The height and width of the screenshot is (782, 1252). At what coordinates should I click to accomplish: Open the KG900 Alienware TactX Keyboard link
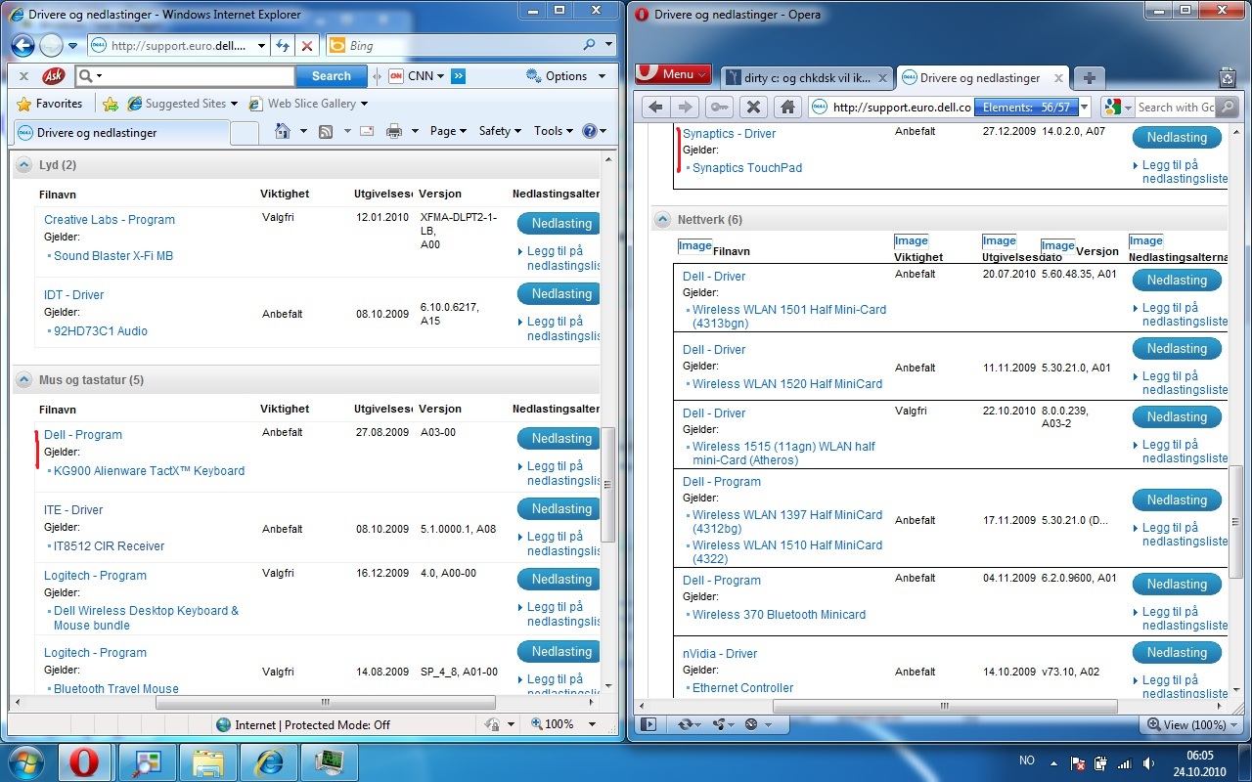pos(150,471)
